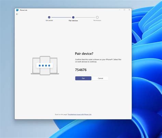162x138 pixels.
Task: Close the Phone Link window
Action: click(129, 10)
